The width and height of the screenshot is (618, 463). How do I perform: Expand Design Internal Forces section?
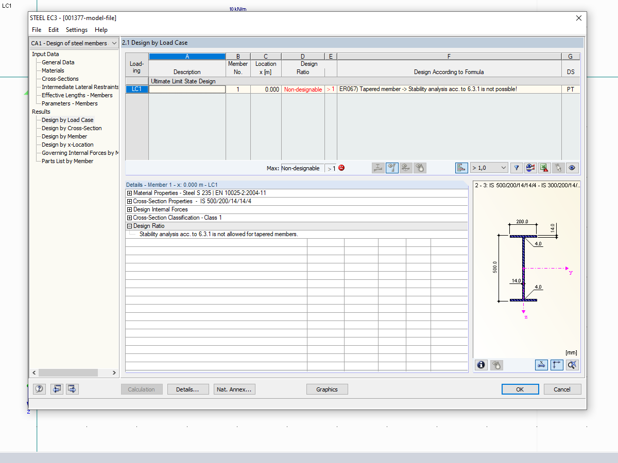point(129,209)
